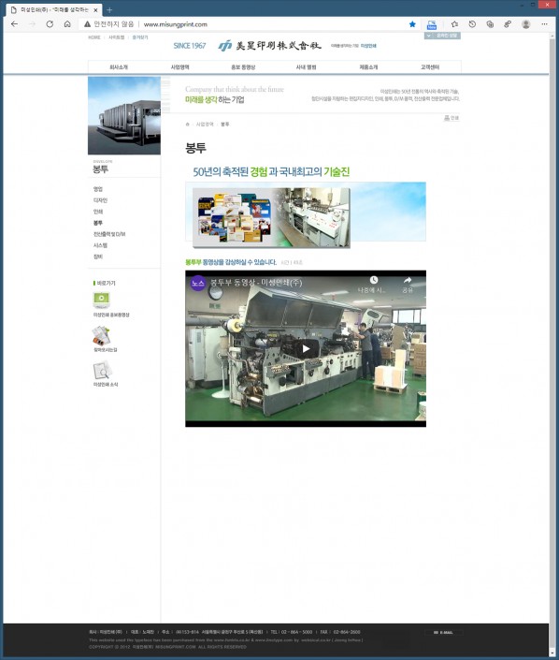Viewport: 559px width, 660px height.
Task: Click the address bar URL field
Action: click(x=273, y=24)
